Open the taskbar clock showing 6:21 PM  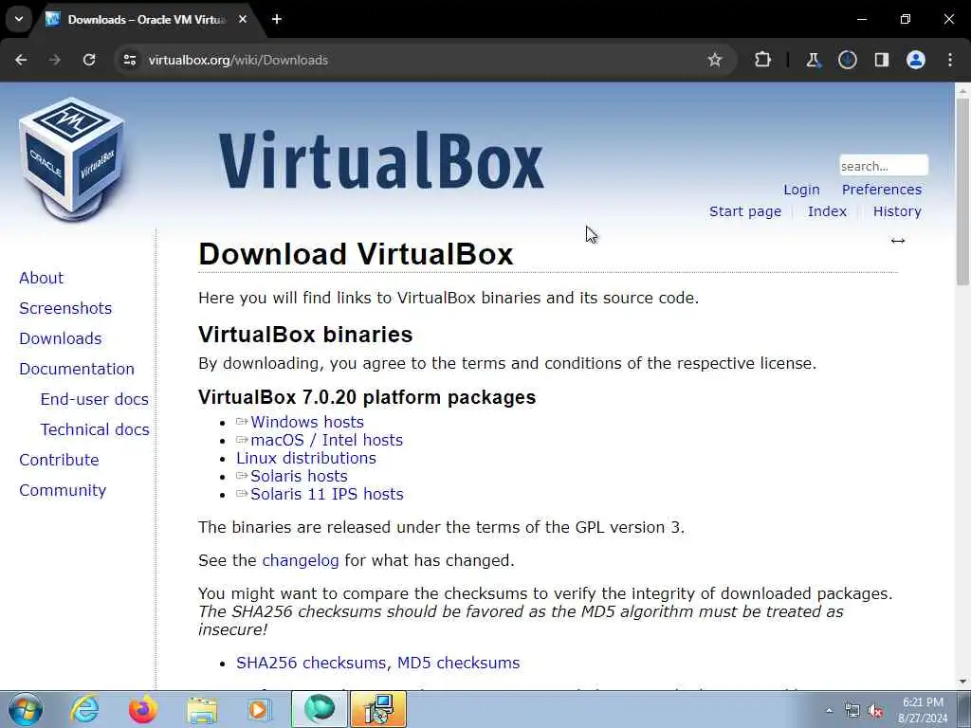point(923,710)
